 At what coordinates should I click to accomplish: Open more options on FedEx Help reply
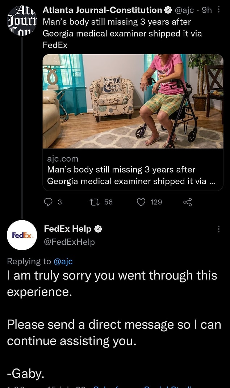(218, 229)
